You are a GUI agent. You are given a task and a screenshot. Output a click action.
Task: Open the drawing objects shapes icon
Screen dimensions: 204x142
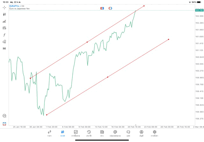point(4,41)
